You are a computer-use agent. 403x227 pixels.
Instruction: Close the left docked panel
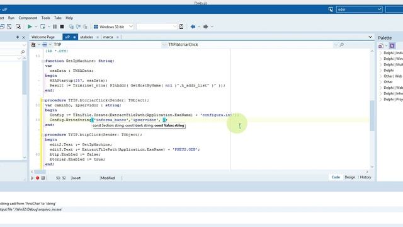click(24, 37)
